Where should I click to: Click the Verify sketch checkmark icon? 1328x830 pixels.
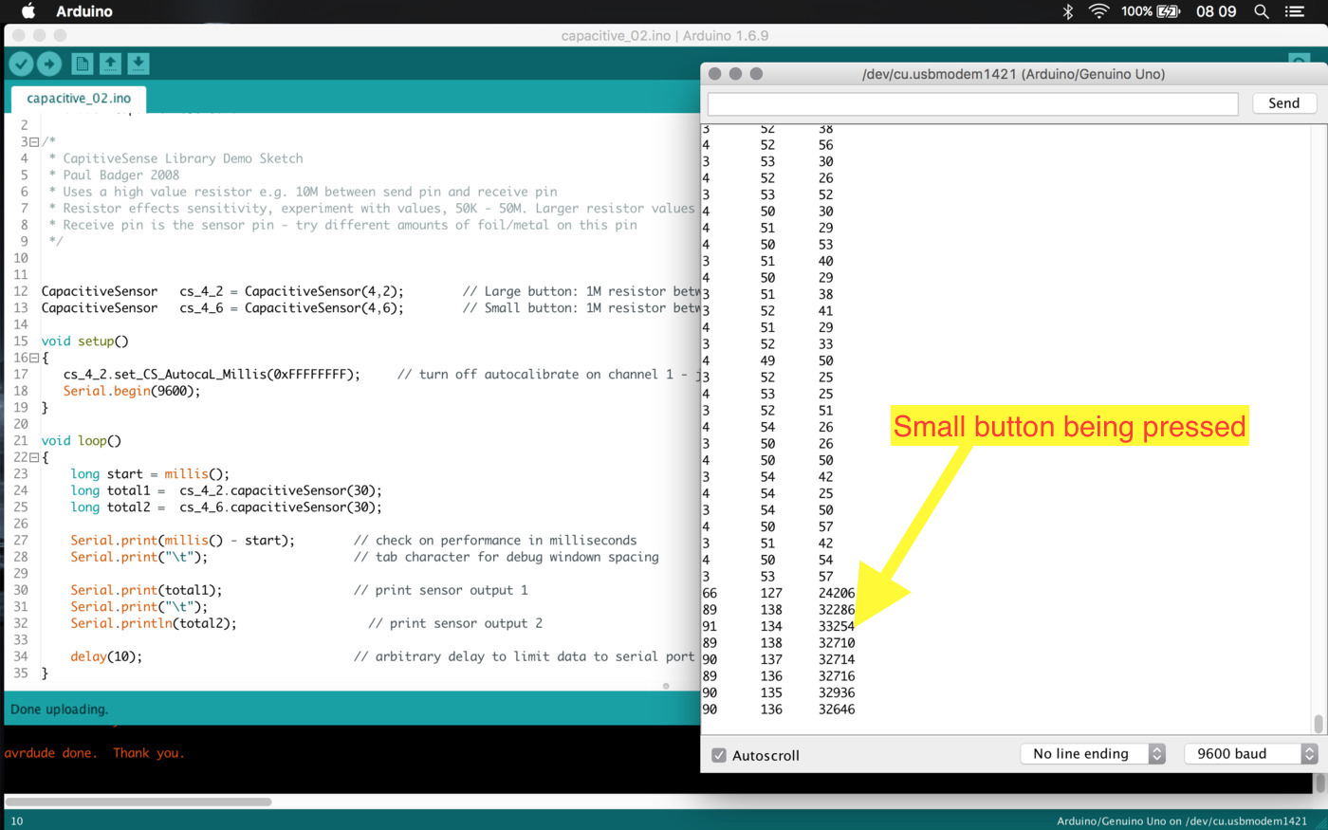pos(21,64)
